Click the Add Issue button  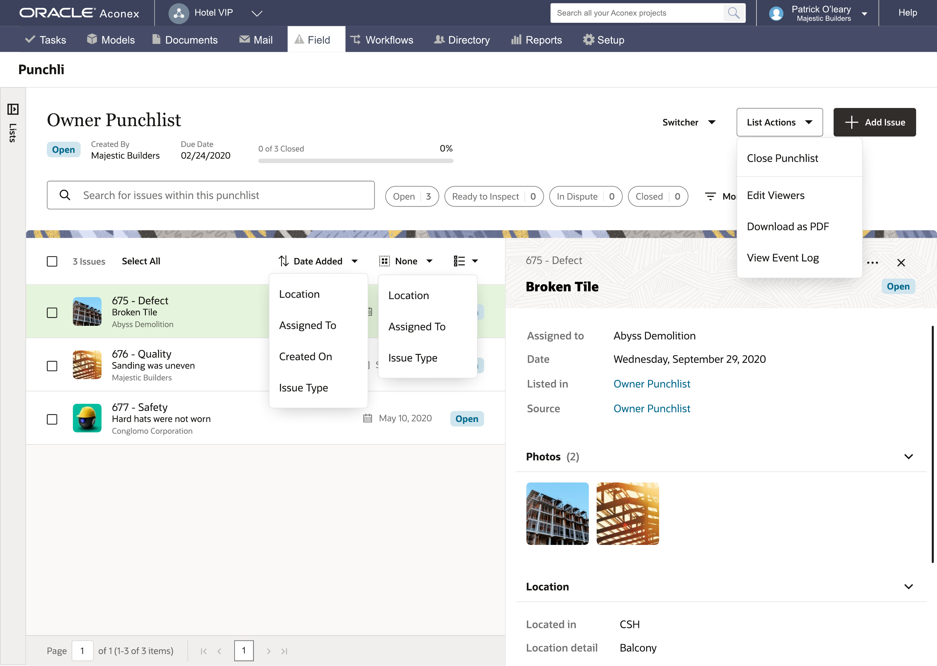pyautogui.click(x=874, y=122)
